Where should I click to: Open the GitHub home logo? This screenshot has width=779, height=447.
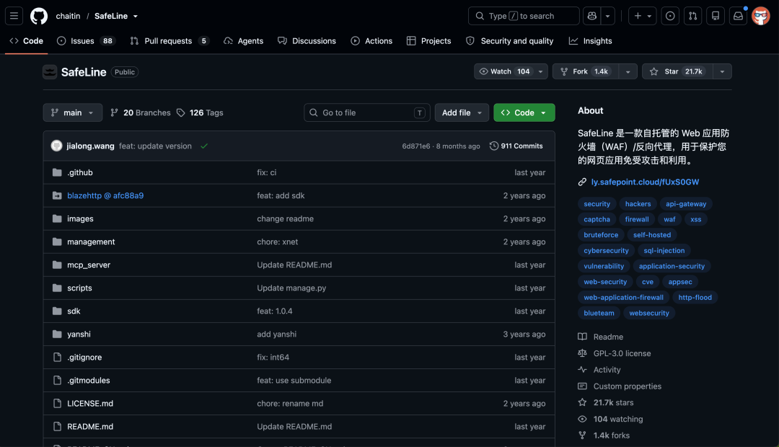point(39,16)
